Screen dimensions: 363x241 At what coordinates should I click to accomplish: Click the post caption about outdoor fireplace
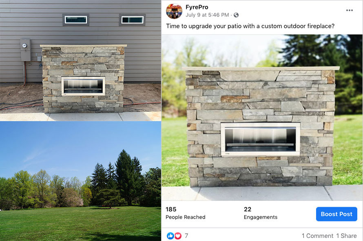[250, 26]
